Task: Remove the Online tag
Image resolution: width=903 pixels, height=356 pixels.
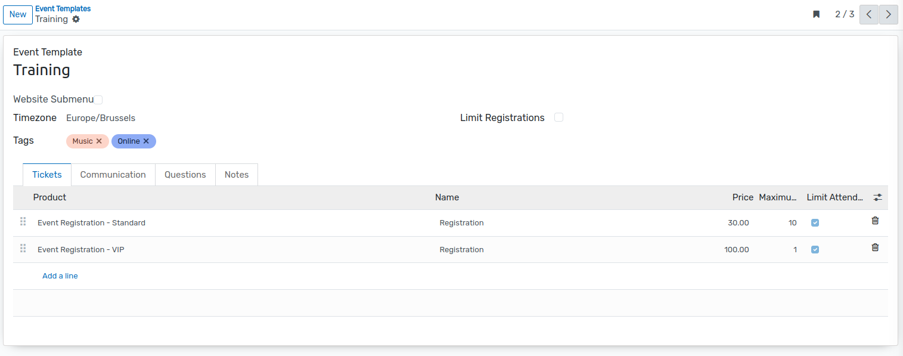Action: [x=146, y=141]
